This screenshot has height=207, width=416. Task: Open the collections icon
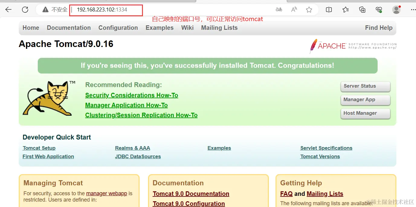[x=363, y=10]
